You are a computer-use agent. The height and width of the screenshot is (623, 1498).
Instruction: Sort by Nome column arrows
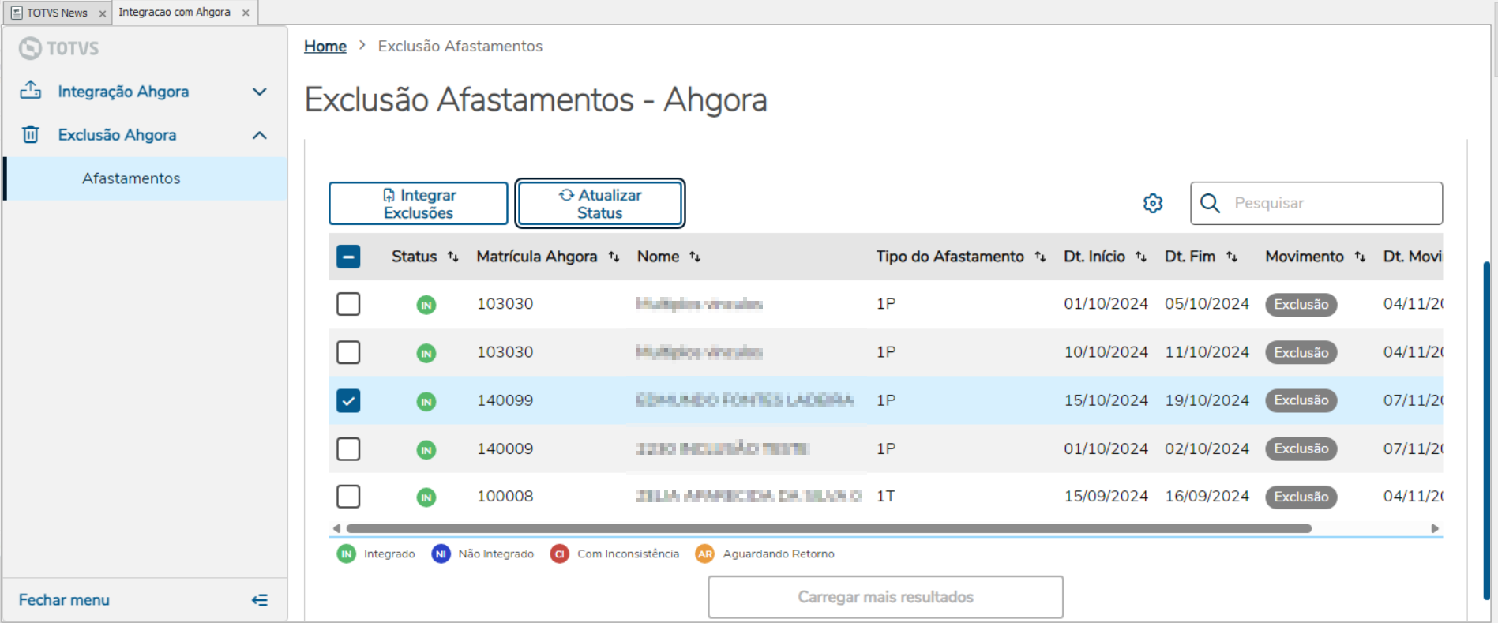695,257
